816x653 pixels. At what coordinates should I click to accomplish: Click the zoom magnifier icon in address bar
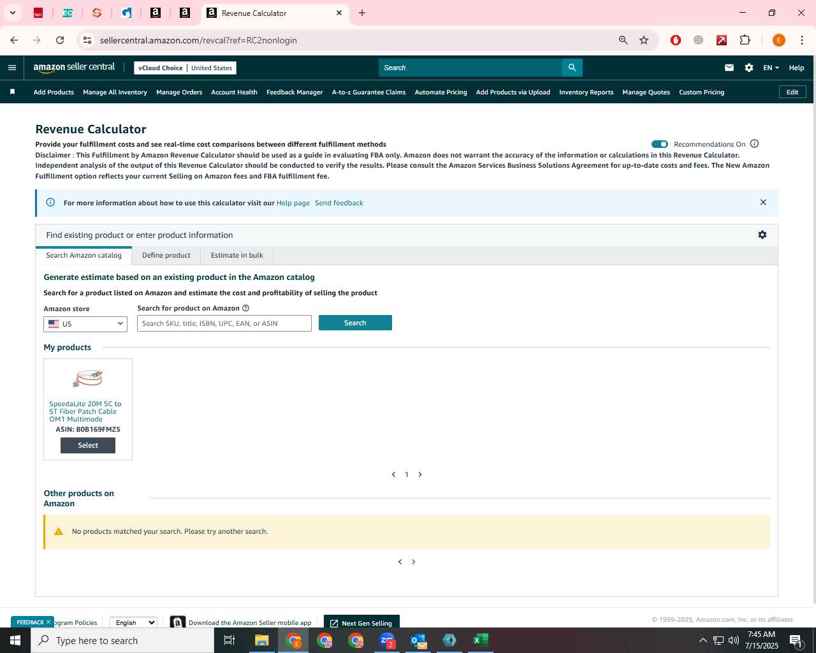point(623,40)
